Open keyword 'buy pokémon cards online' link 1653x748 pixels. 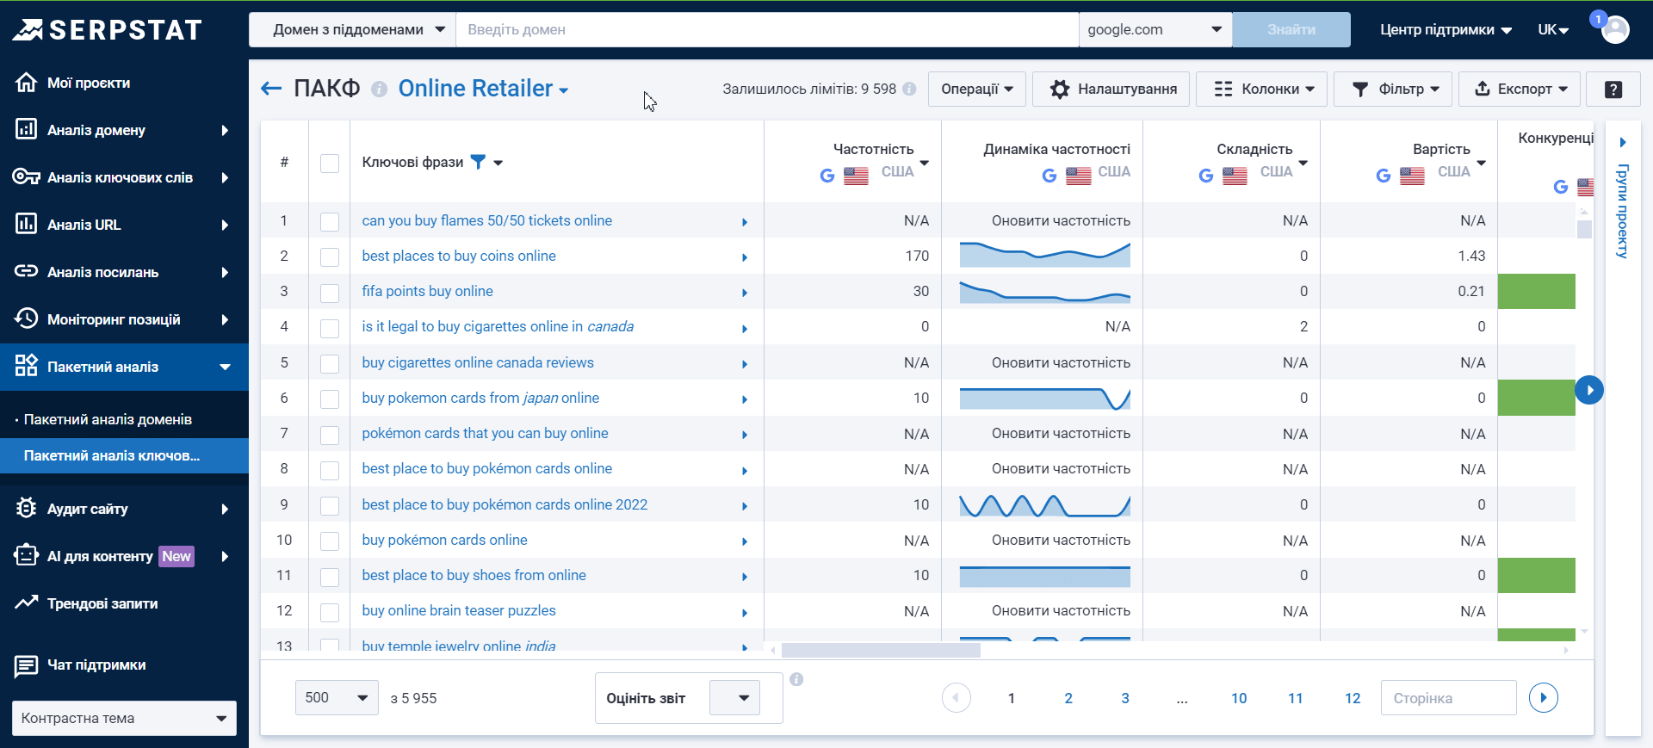[x=444, y=540]
